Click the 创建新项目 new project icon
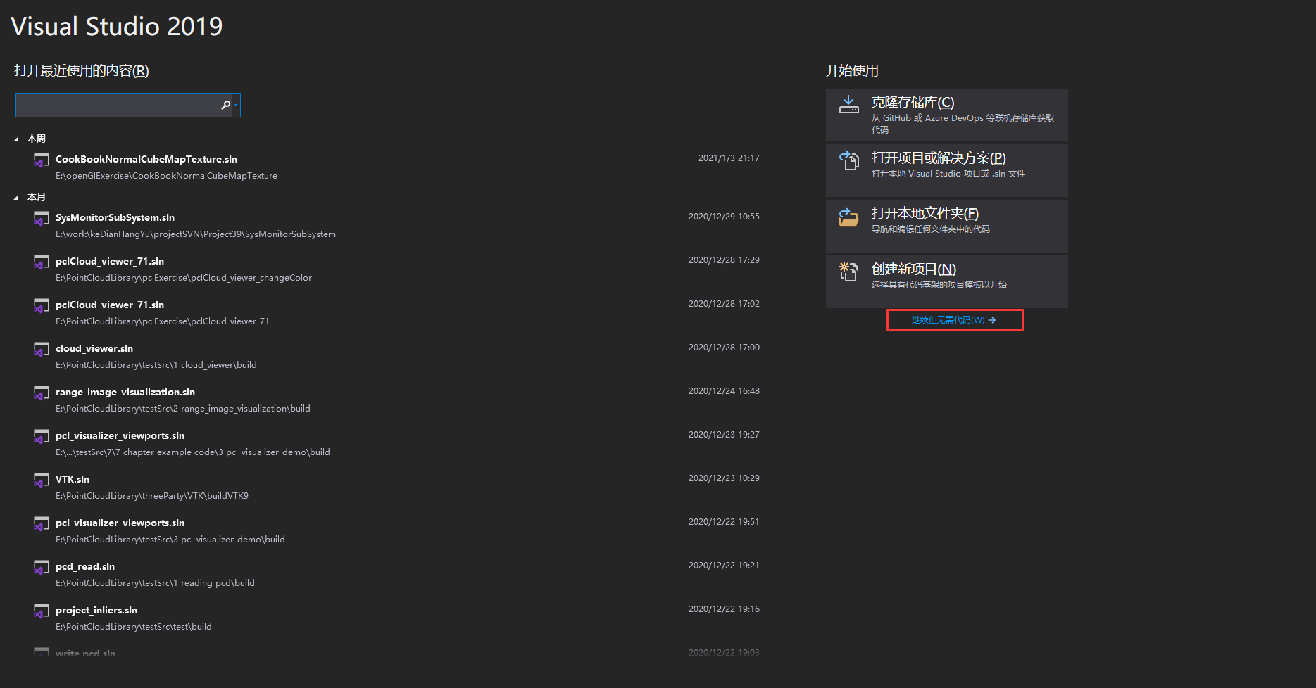 (x=848, y=272)
